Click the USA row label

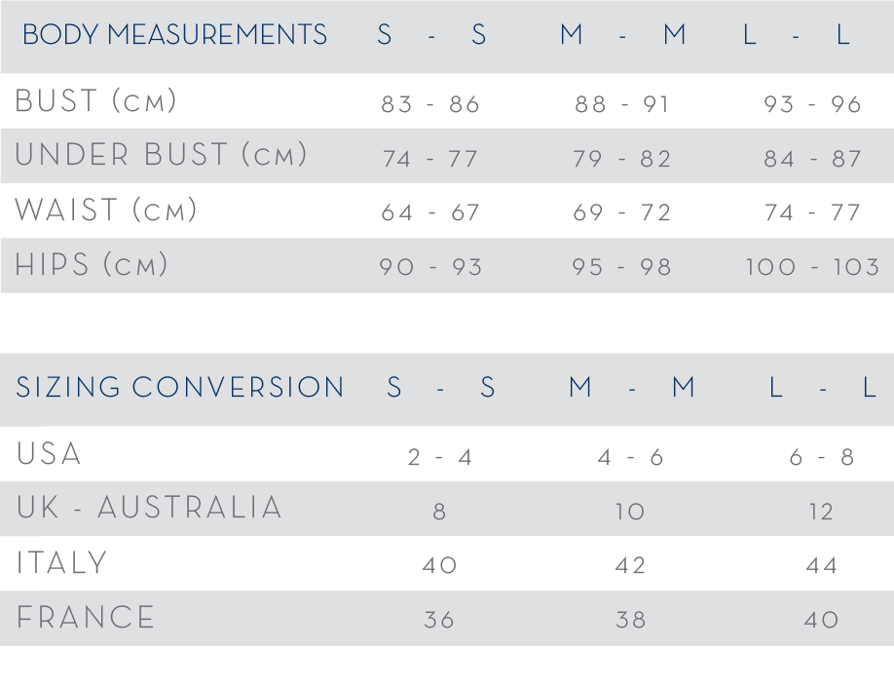coord(49,454)
